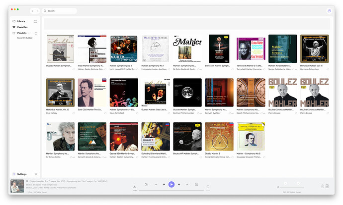Click the round icon near bottom-right corner

point(322,186)
